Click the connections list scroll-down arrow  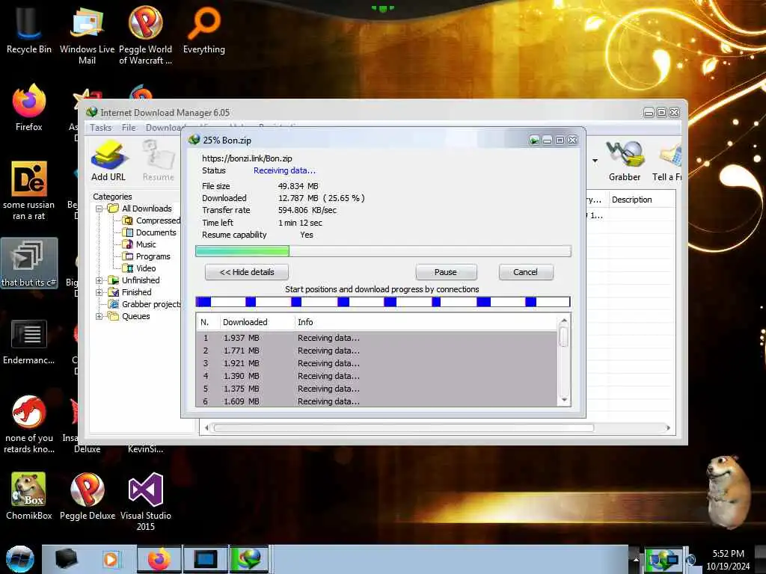point(564,401)
